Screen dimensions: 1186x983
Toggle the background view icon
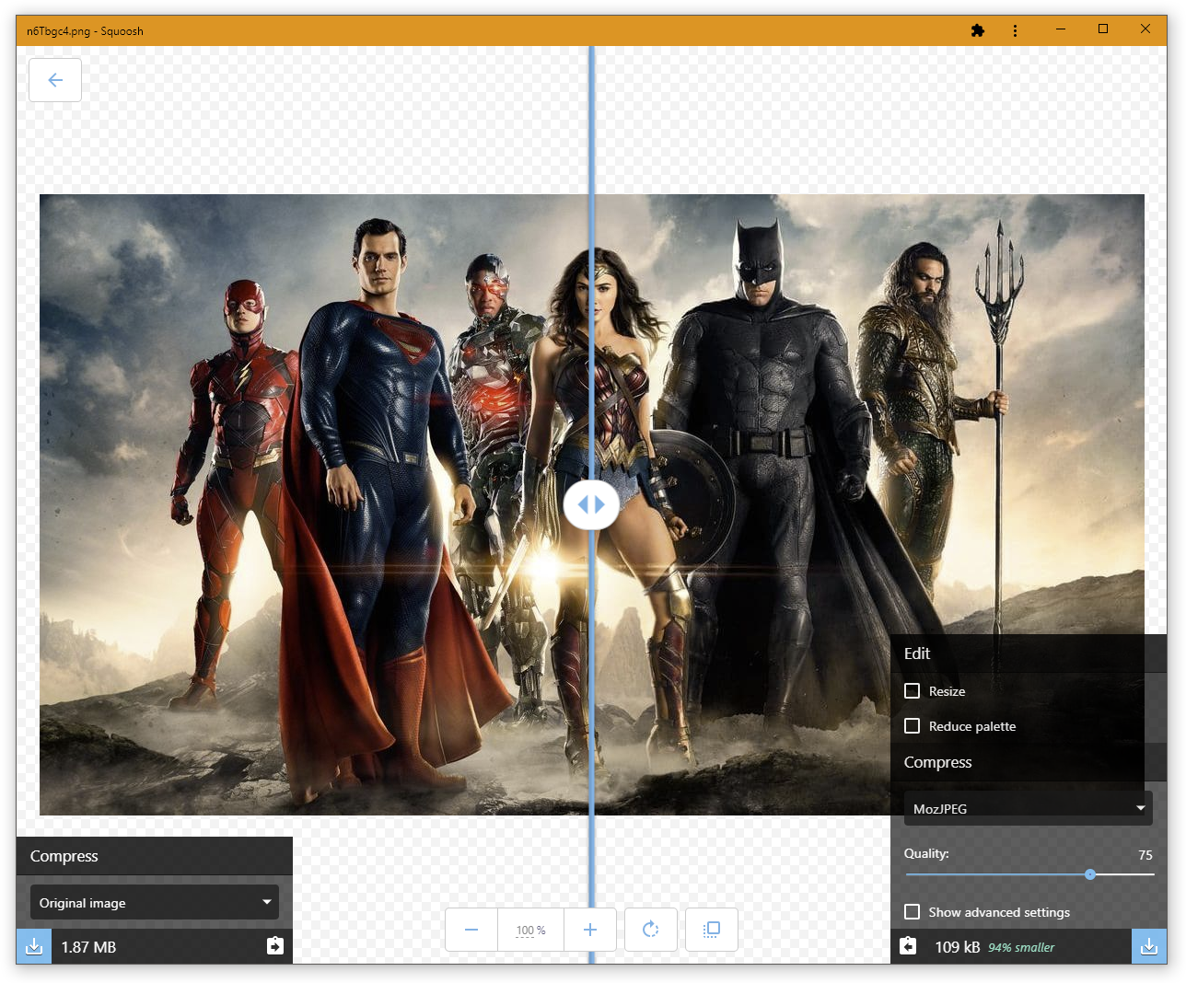712,930
